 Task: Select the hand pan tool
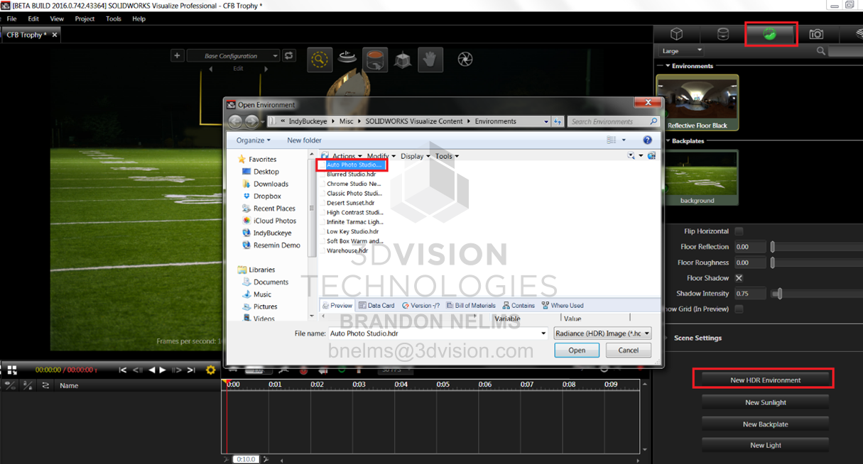430,60
